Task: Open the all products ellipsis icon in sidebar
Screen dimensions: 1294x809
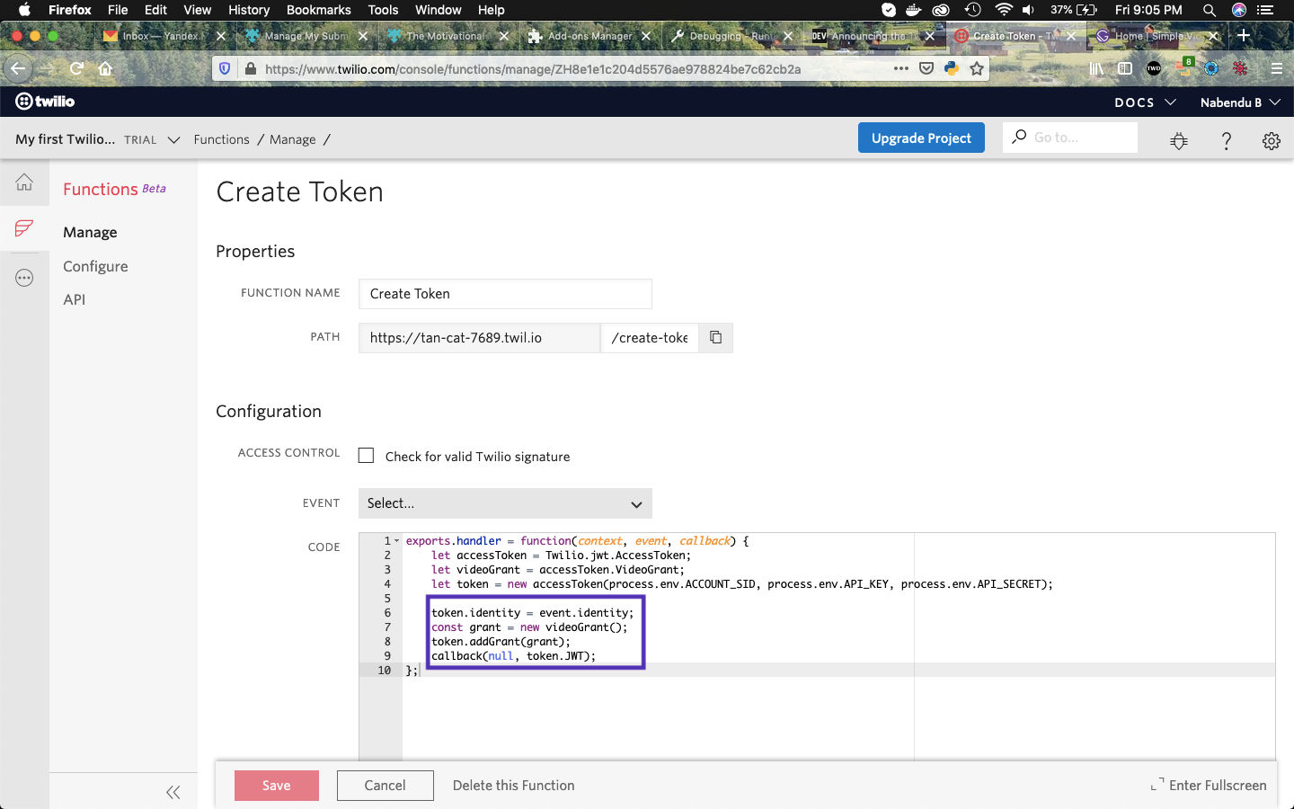Action: 24,278
